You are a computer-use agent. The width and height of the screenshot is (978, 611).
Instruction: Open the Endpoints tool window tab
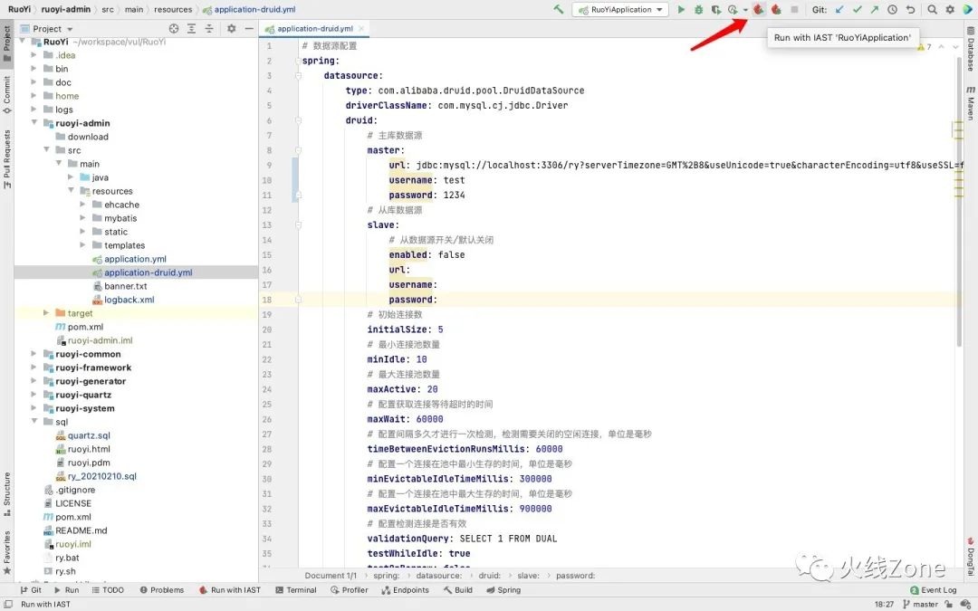click(405, 590)
